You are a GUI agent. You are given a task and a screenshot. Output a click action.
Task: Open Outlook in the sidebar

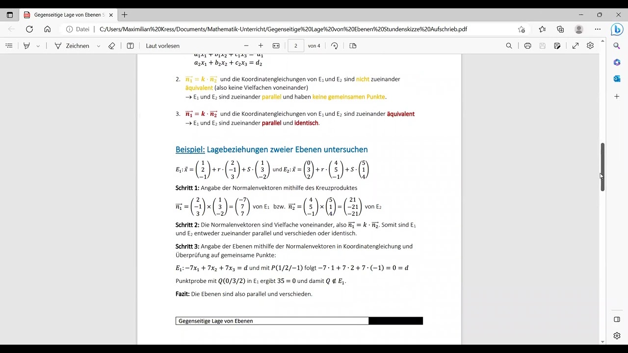pyautogui.click(x=617, y=78)
